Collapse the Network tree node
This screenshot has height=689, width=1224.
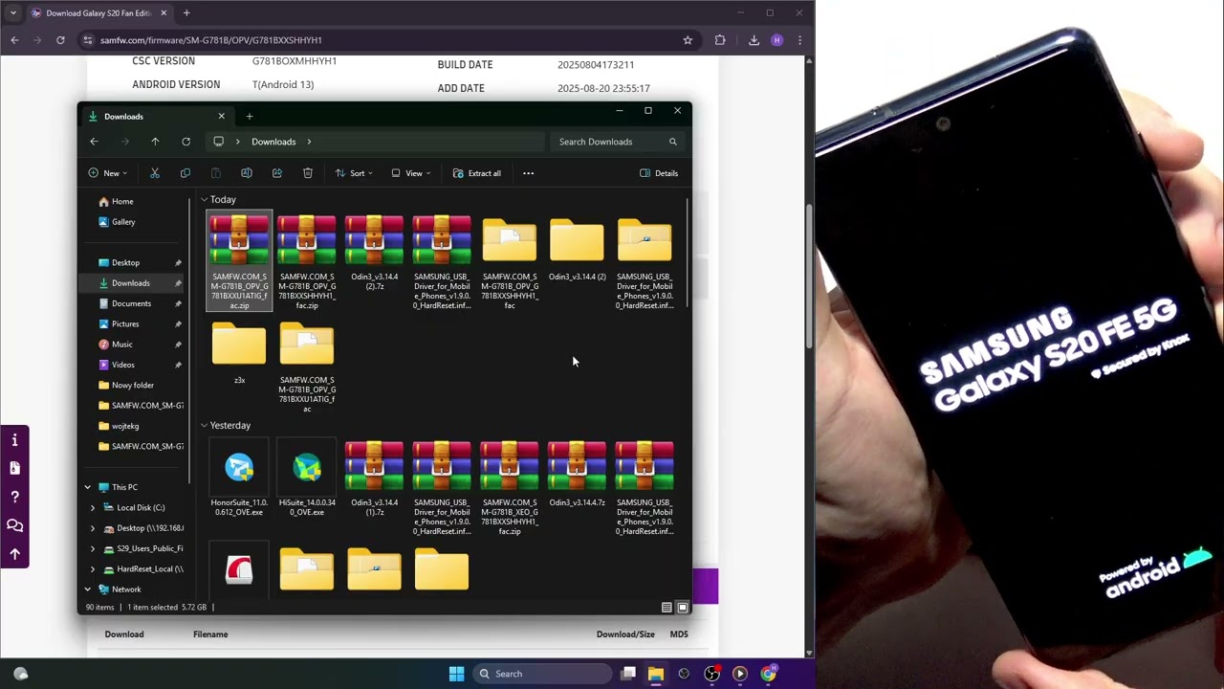[87, 589]
